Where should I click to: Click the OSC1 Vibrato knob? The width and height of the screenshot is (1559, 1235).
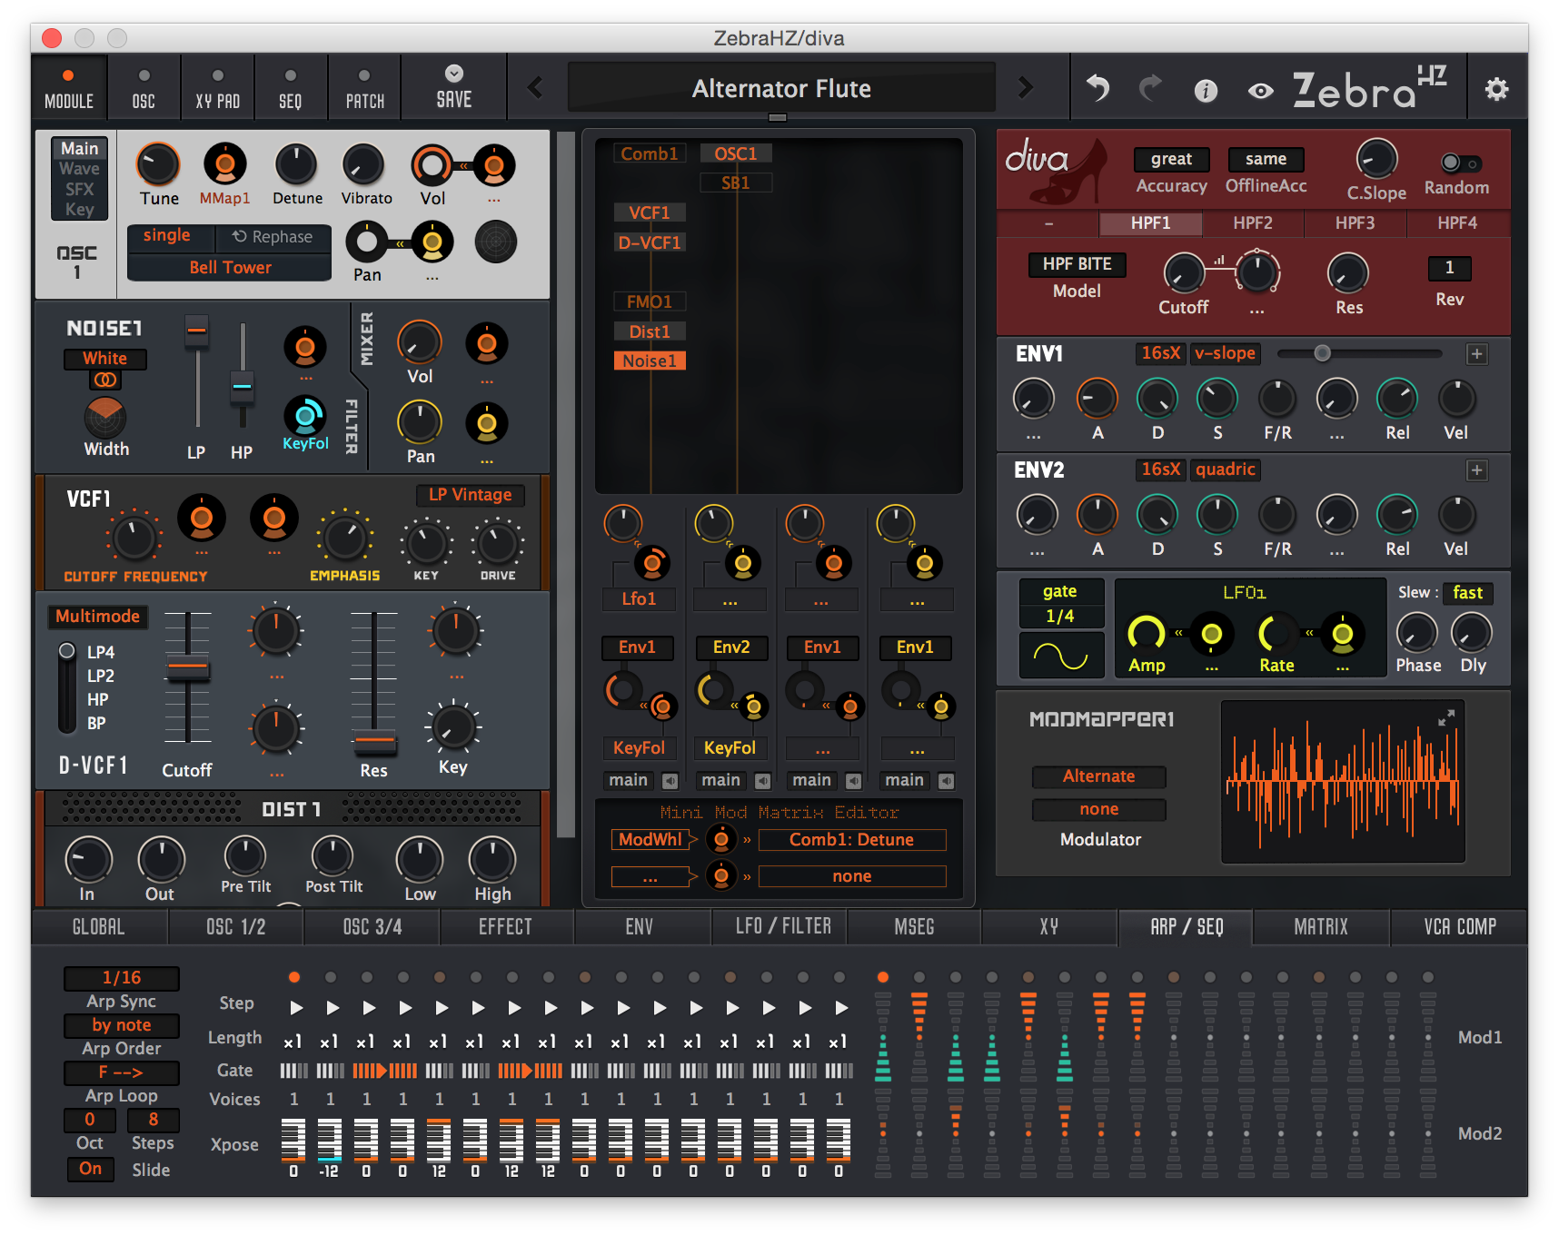pyautogui.click(x=364, y=165)
